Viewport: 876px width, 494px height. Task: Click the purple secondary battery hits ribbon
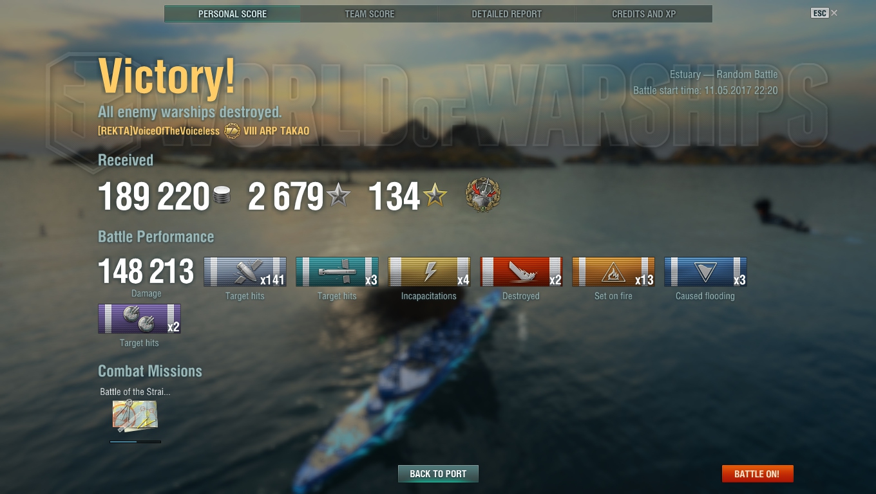point(139,318)
